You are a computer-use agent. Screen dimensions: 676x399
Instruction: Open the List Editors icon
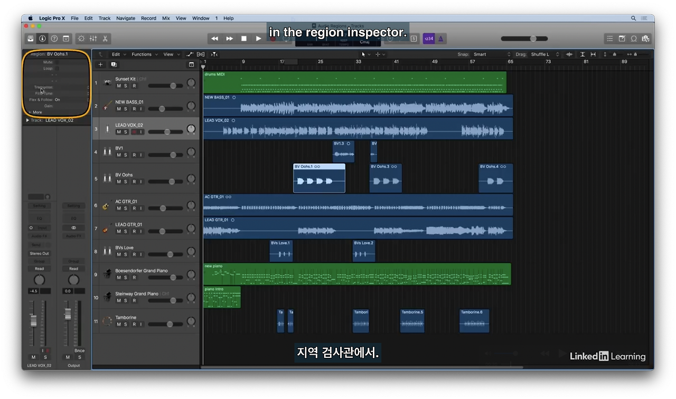610,39
